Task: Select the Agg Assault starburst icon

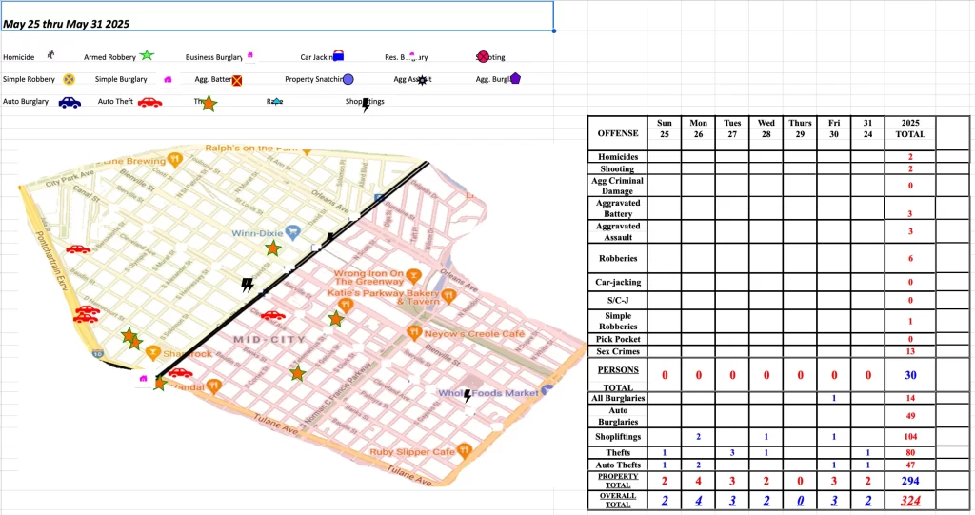Action: tap(422, 80)
